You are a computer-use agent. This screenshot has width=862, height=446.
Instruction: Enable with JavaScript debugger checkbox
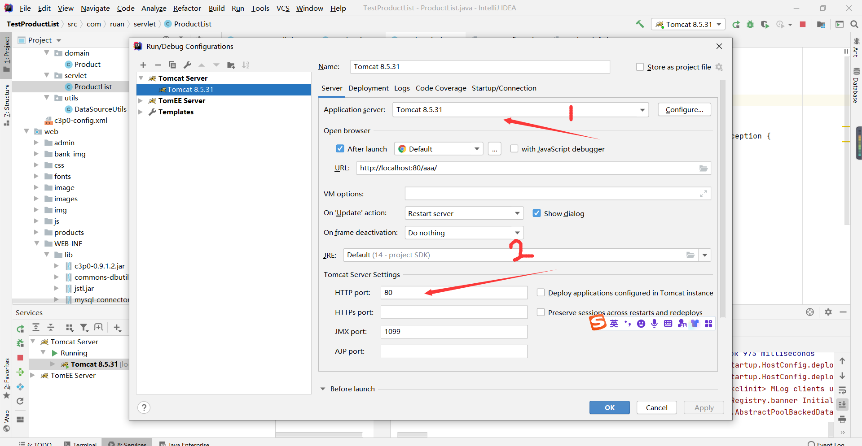514,149
